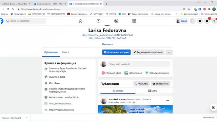Go to the browser home page icon
The height and width of the screenshot is (122, 217).
point(13,9)
